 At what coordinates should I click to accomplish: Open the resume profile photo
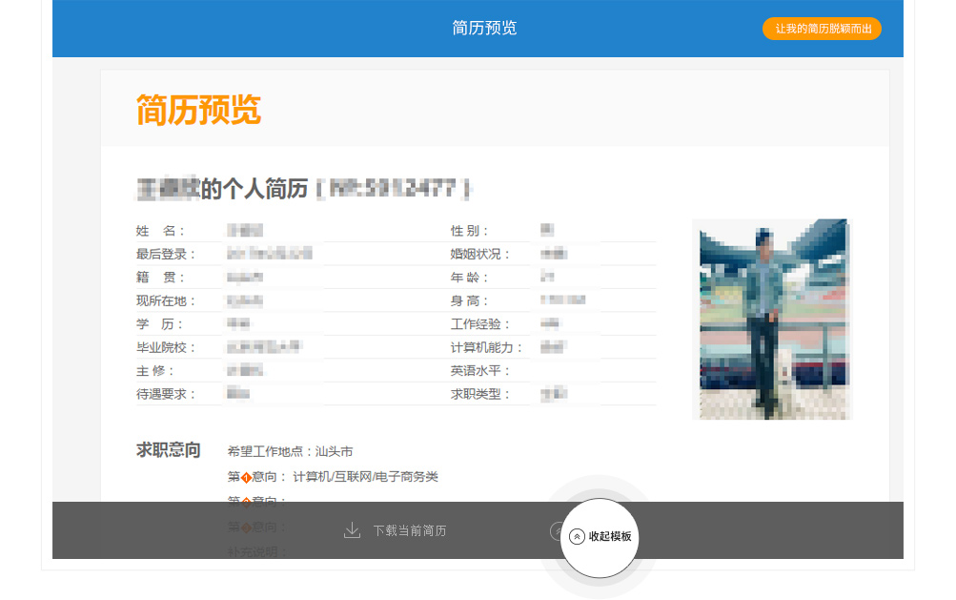771,320
